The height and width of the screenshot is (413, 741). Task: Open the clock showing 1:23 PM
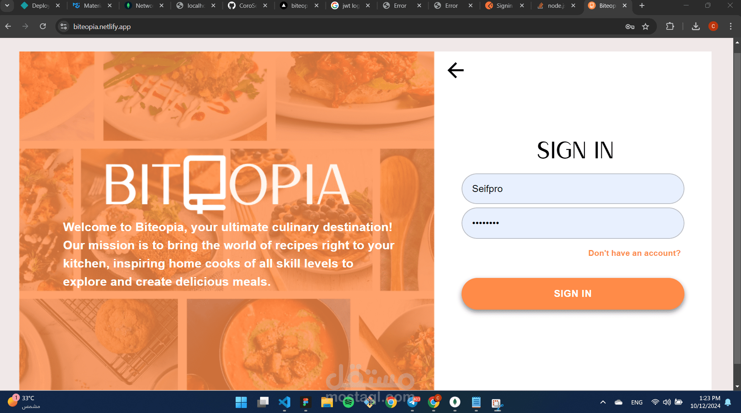pyautogui.click(x=705, y=402)
